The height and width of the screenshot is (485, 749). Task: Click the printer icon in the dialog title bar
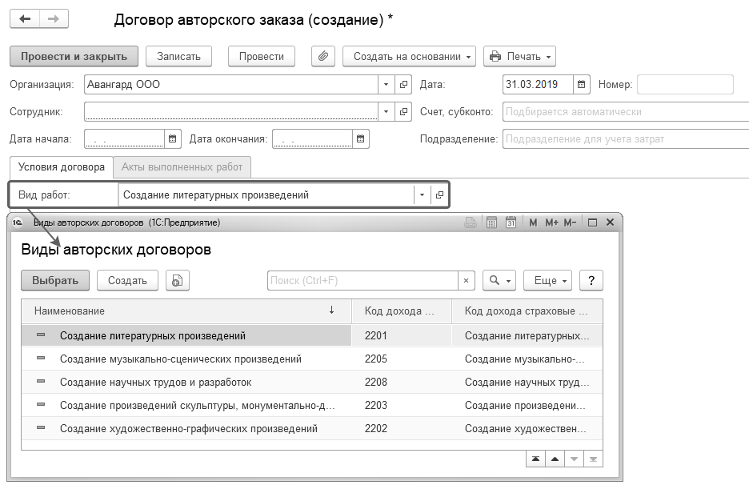471,222
